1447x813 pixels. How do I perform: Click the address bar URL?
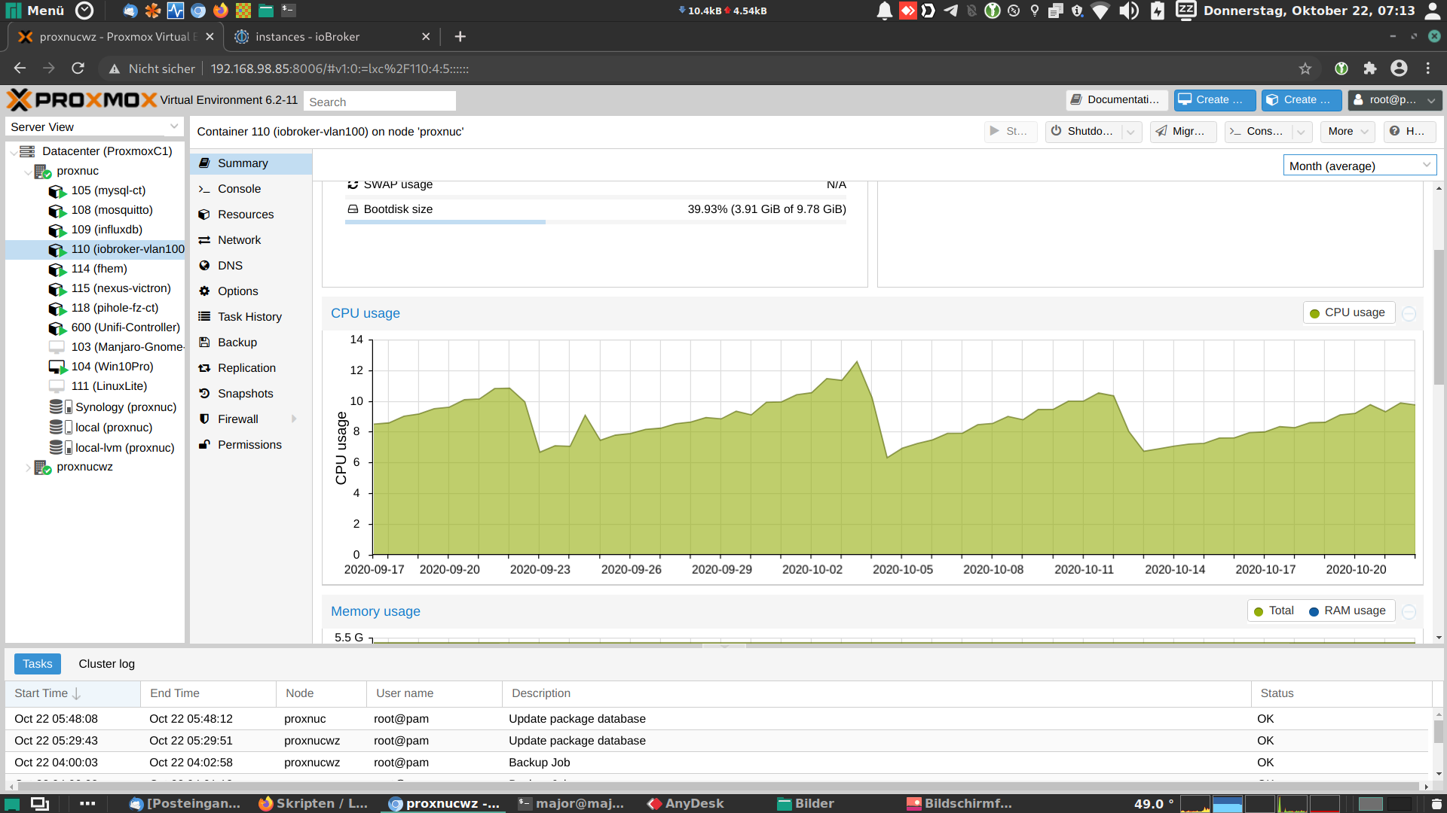339,69
